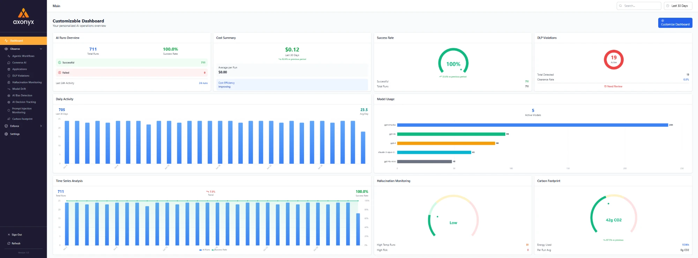
Task: Click the teal claude-3-opus usage bar
Action: pyautogui.click(x=434, y=152)
